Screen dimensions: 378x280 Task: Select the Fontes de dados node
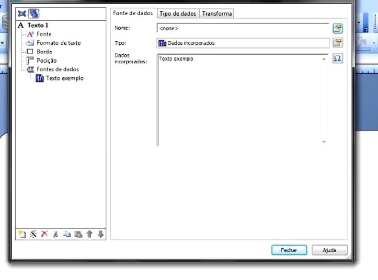pyautogui.click(x=58, y=69)
